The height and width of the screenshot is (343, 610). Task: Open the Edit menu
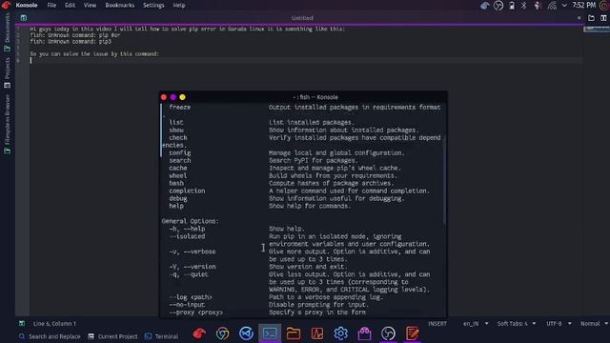point(70,6)
